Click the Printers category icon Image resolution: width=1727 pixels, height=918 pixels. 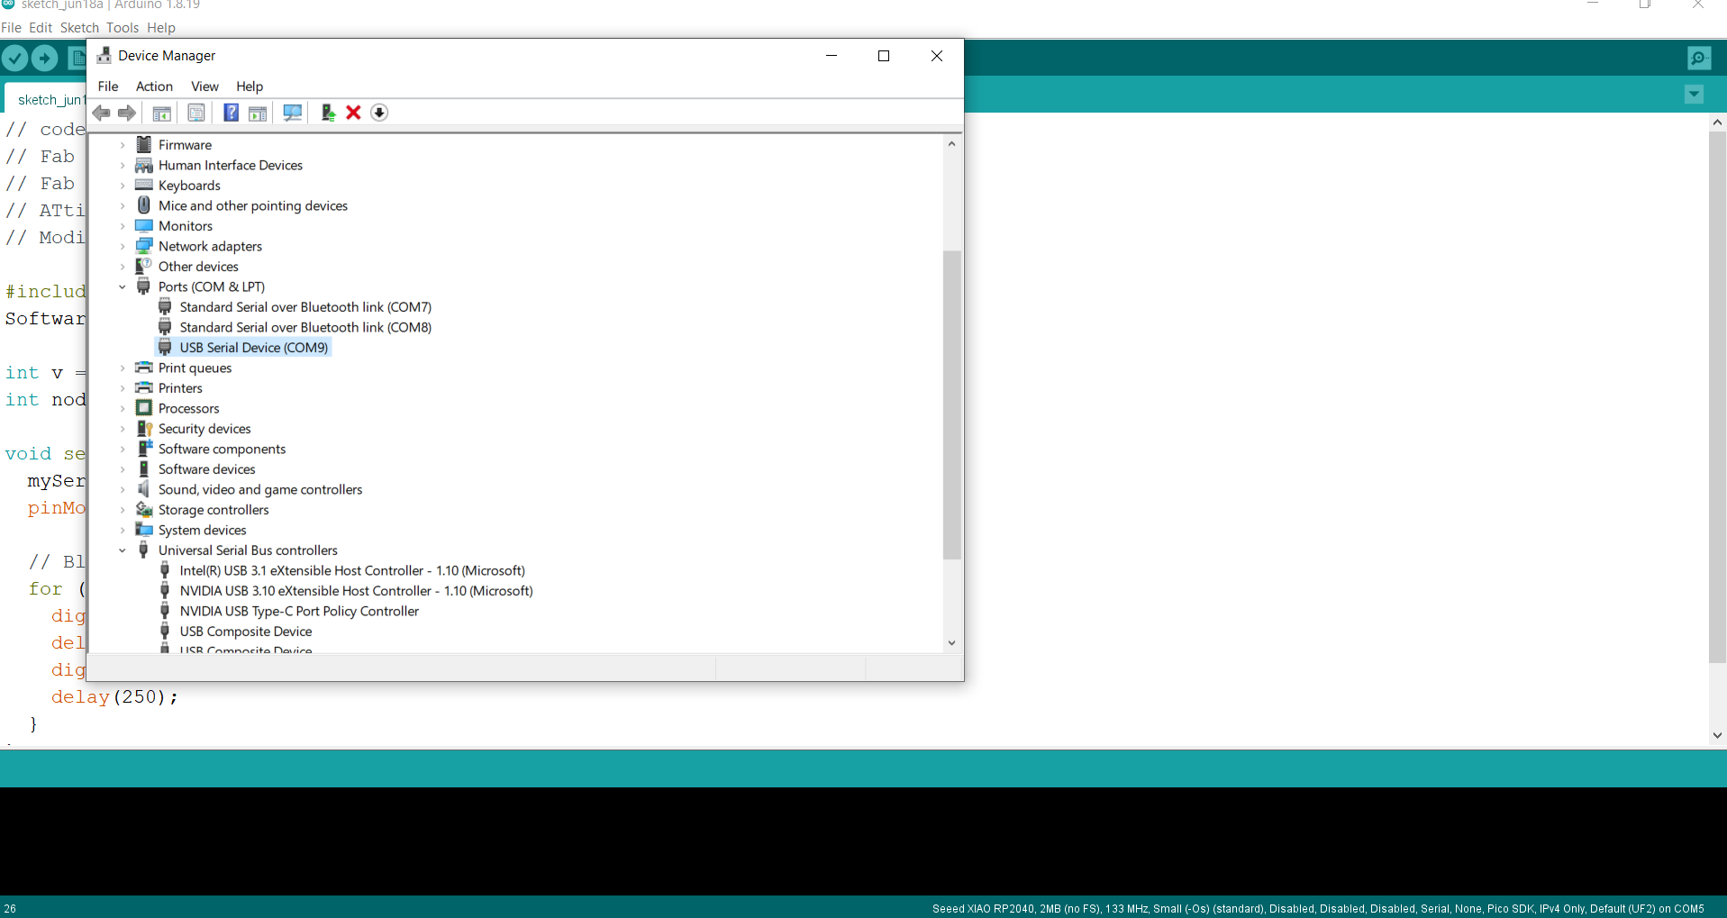(143, 388)
